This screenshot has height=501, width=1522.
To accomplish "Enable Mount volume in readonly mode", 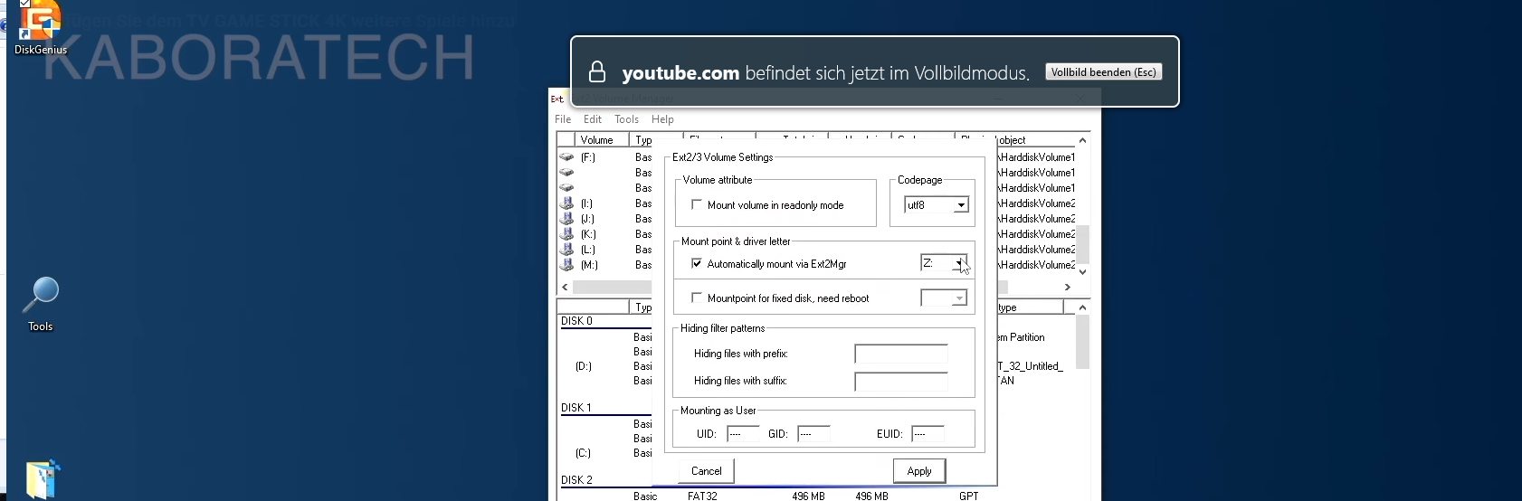I will 697,205.
